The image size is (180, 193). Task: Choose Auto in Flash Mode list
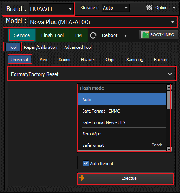click(122, 99)
